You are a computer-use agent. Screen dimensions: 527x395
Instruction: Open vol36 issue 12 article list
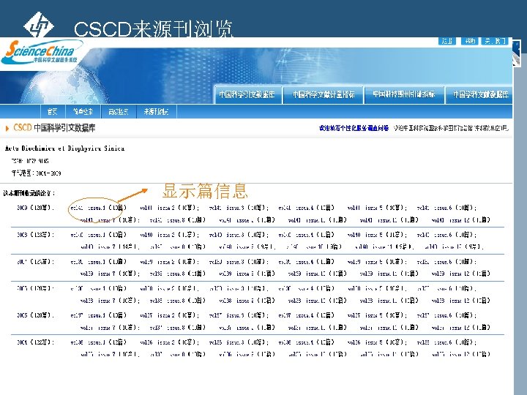[x=461, y=354]
